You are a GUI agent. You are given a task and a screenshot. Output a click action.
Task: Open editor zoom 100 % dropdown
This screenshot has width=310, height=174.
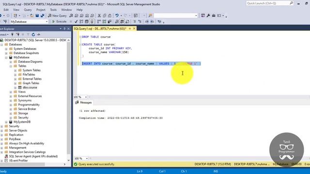coord(86,97)
